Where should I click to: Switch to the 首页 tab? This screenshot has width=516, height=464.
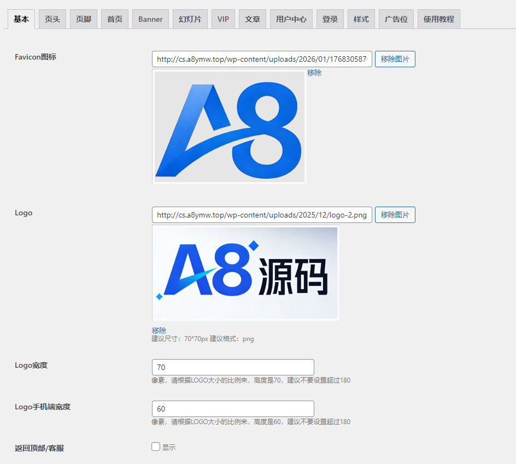coord(114,19)
